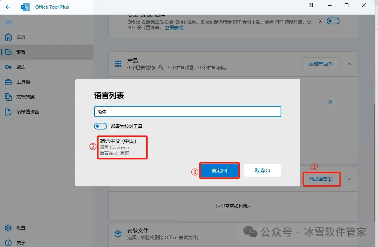This screenshot has width=378, height=247.
Task: Toggle the iSlide plugin install switch
Action: (x=333, y=21)
